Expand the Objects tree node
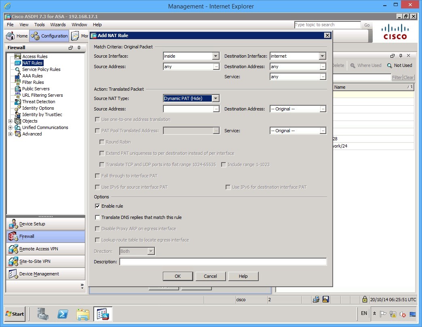Viewport: 422px width, 327px height. (11, 121)
